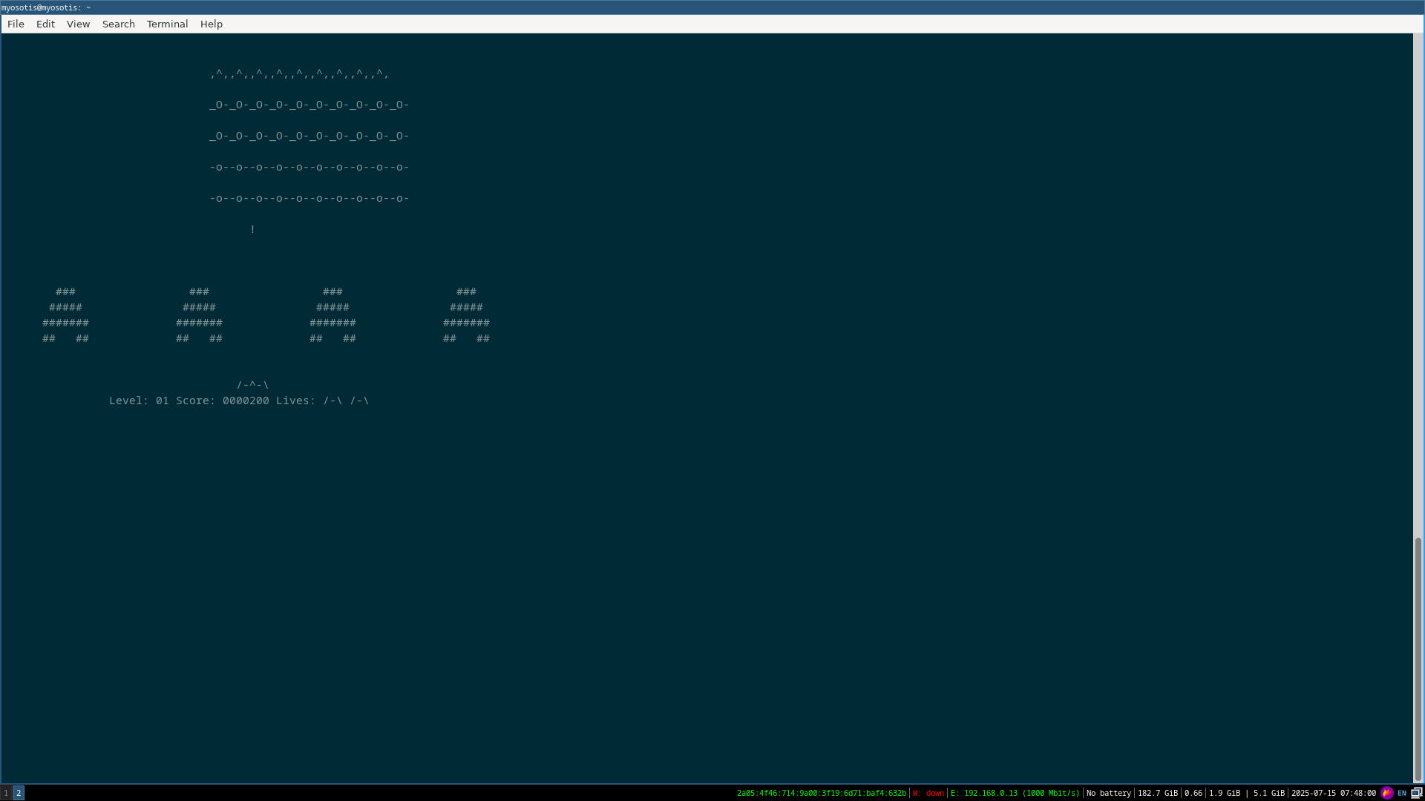The height and width of the screenshot is (801, 1425).
Task: Open the Search menu
Action: click(118, 24)
